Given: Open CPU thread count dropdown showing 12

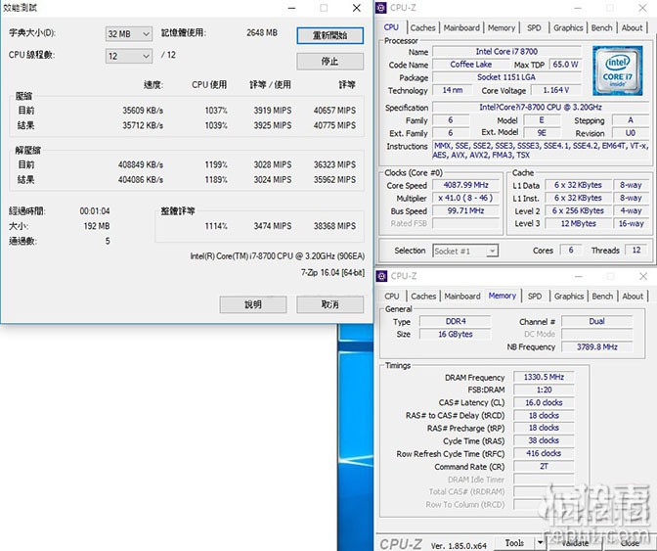Looking at the screenshot, I should [x=129, y=56].
